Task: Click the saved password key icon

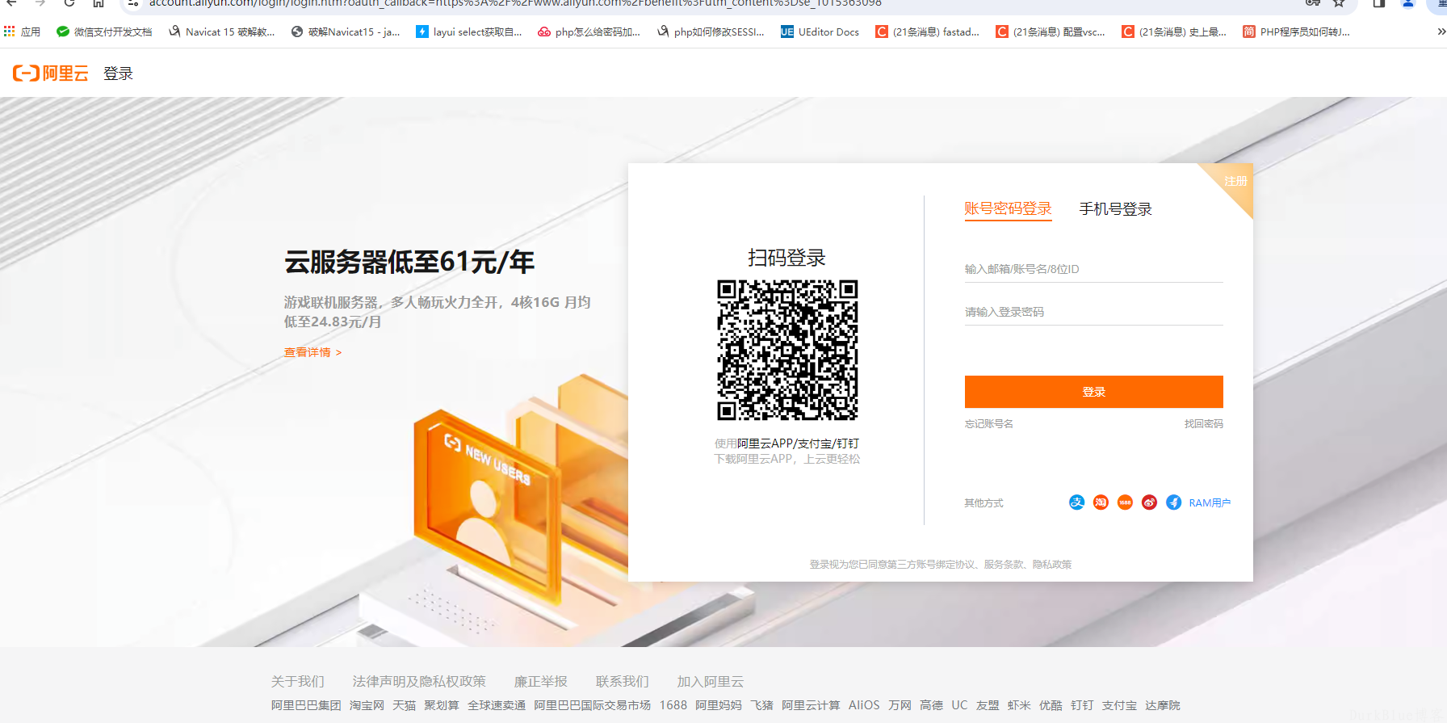Action: pos(1313,3)
